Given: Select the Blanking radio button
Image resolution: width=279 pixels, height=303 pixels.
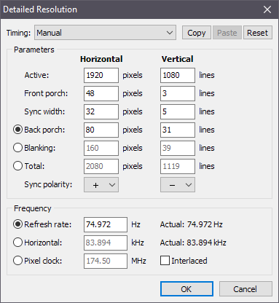Looking at the screenshot, I should (x=17, y=148).
